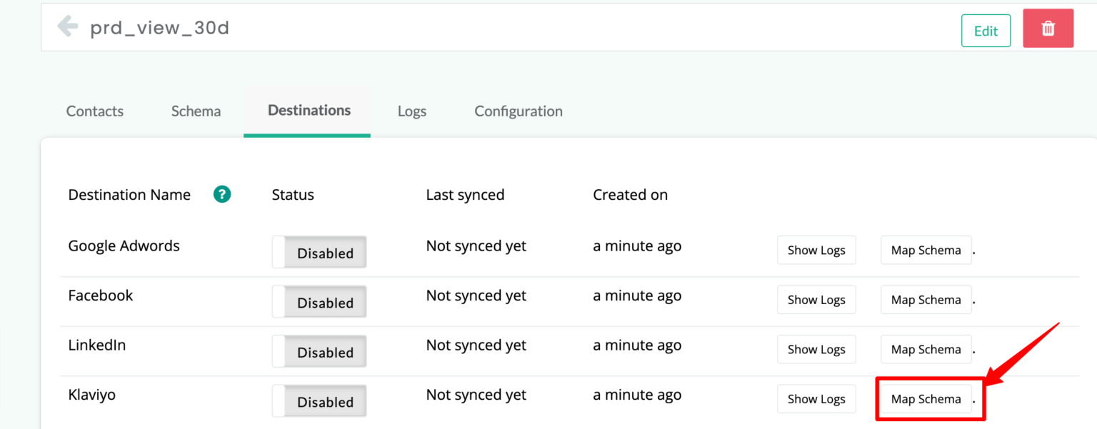
Task: Open Map Schema for Klaviyo
Action: tap(926, 399)
